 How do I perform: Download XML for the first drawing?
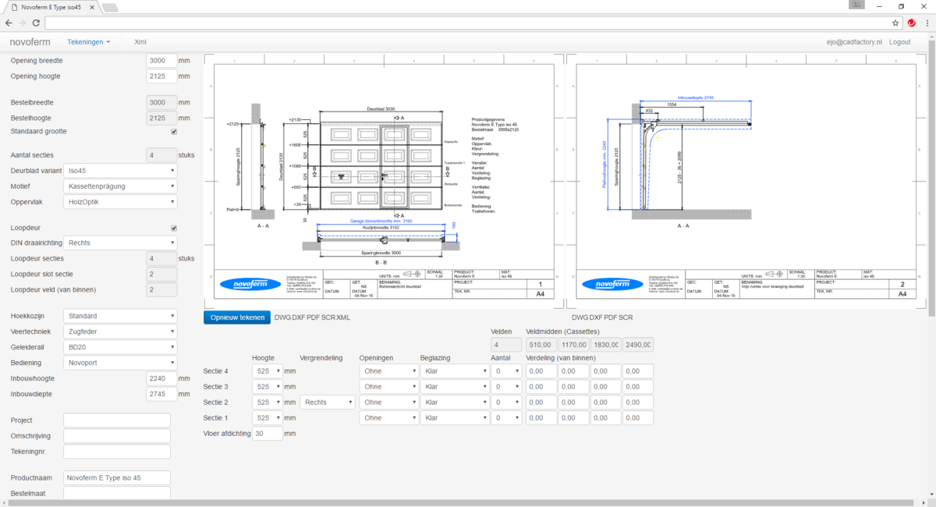click(x=343, y=317)
